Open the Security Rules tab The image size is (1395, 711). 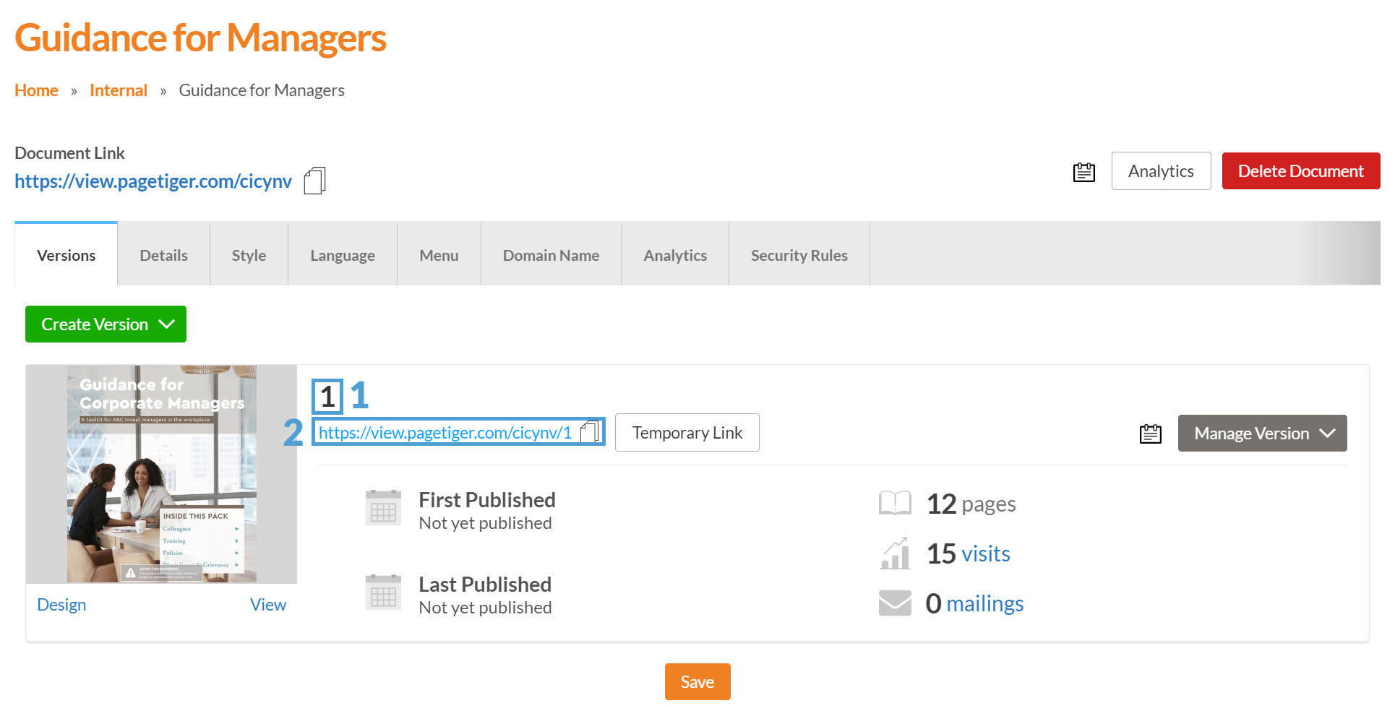click(x=799, y=256)
